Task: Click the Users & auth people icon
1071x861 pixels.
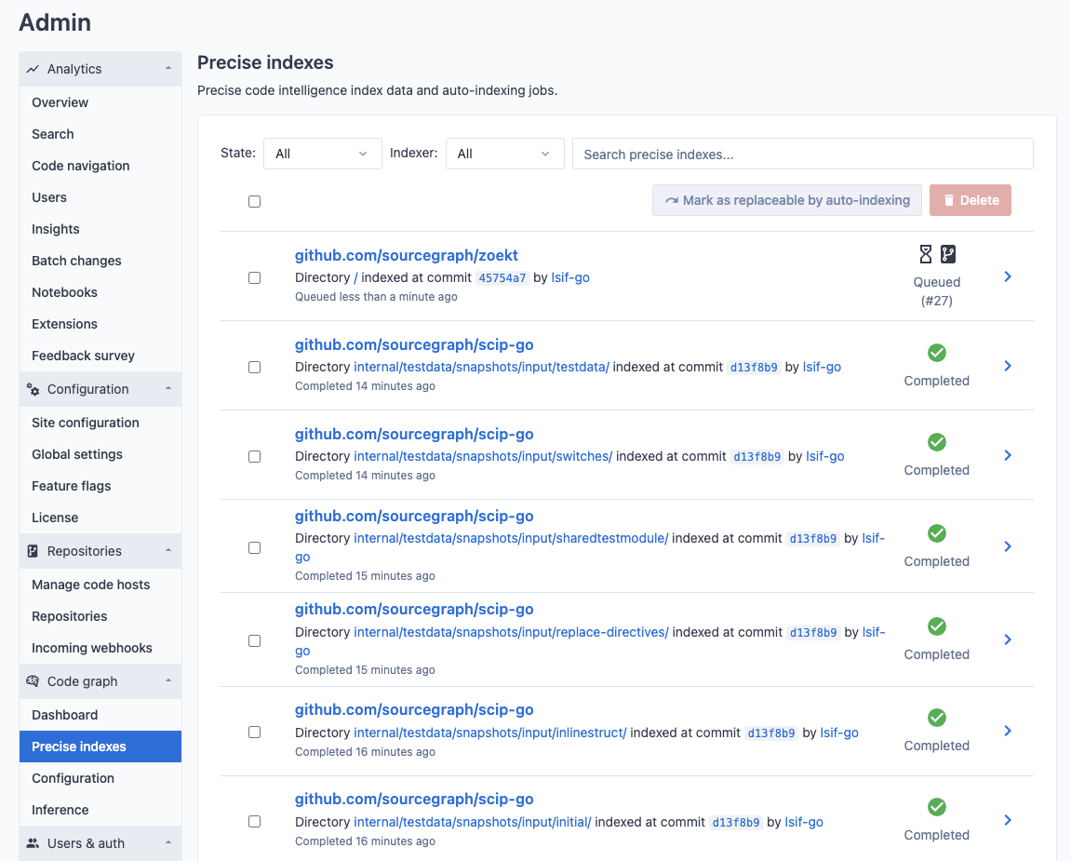Action: pyautogui.click(x=33, y=843)
